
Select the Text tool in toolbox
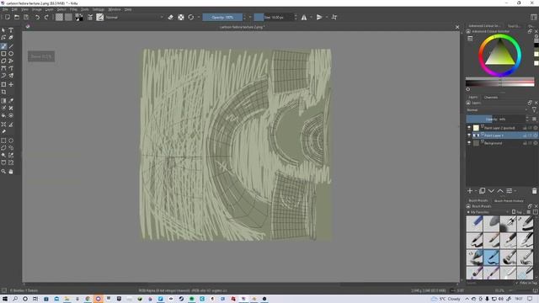click(x=11, y=30)
